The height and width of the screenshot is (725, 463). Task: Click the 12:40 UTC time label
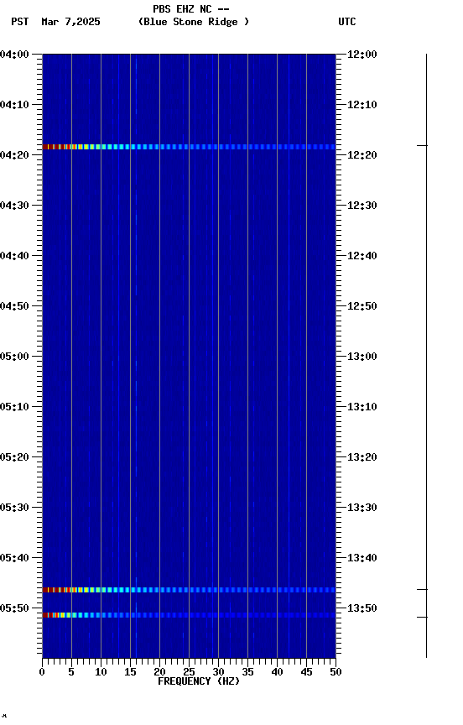click(x=362, y=256)
